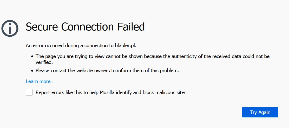The width and height of the screenshot is (289, 128).
Task: Click the word 'verified.' on the wrapped line
Action: [x=44, y=62]
